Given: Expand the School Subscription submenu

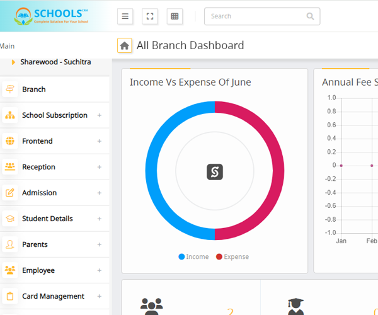Looking at the screenshot, I should click(x=99, y=115).
